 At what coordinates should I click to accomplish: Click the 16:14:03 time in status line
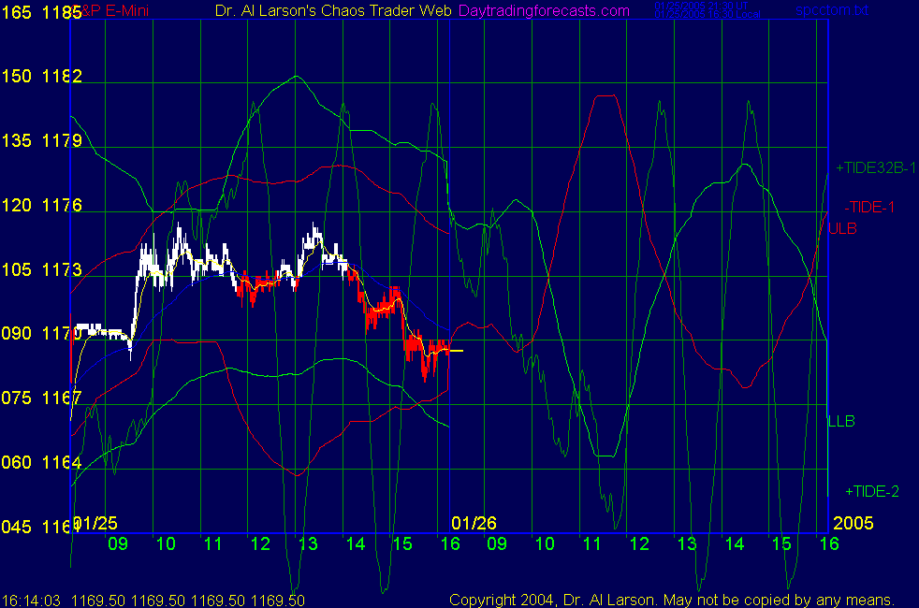(31, 601)
